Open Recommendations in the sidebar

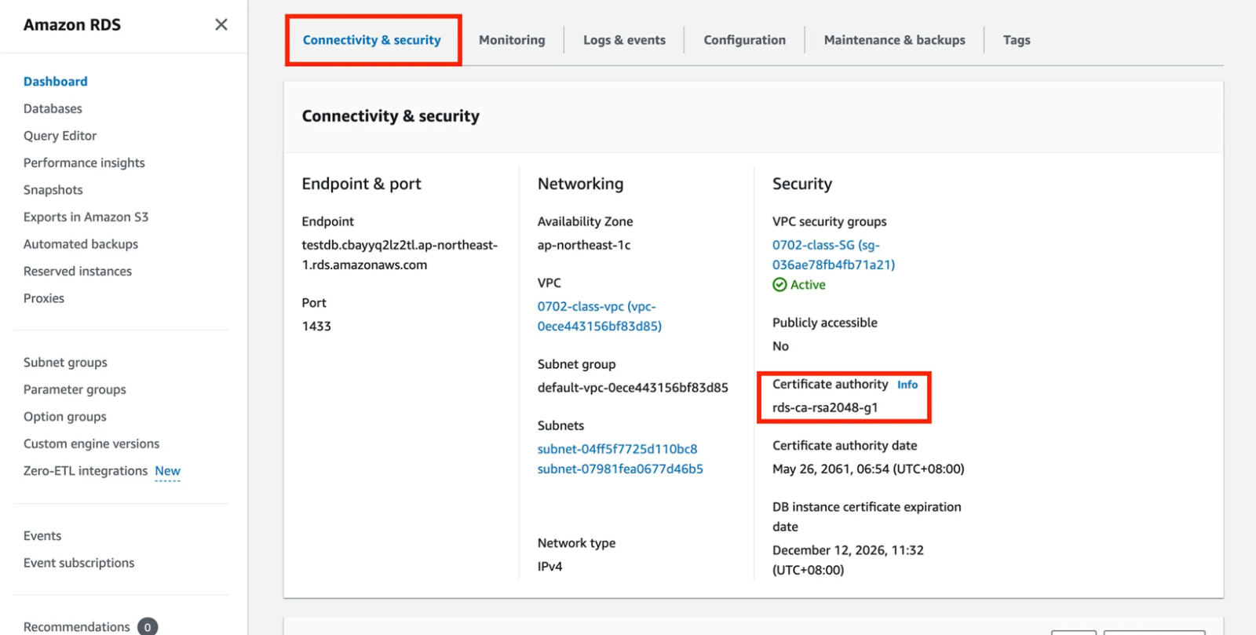(76, 626)
